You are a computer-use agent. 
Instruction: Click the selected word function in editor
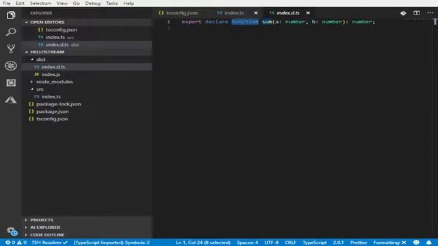pyautogui.click(x=245, y=22)
